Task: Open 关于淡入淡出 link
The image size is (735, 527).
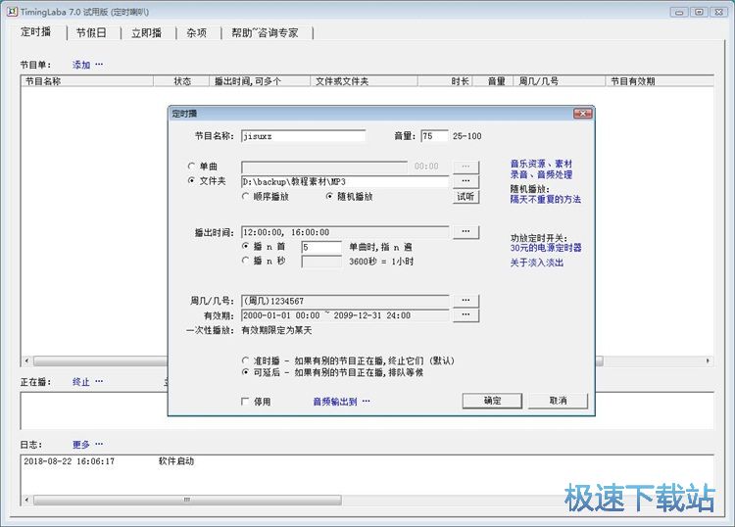Action: [x=537, y=263]
